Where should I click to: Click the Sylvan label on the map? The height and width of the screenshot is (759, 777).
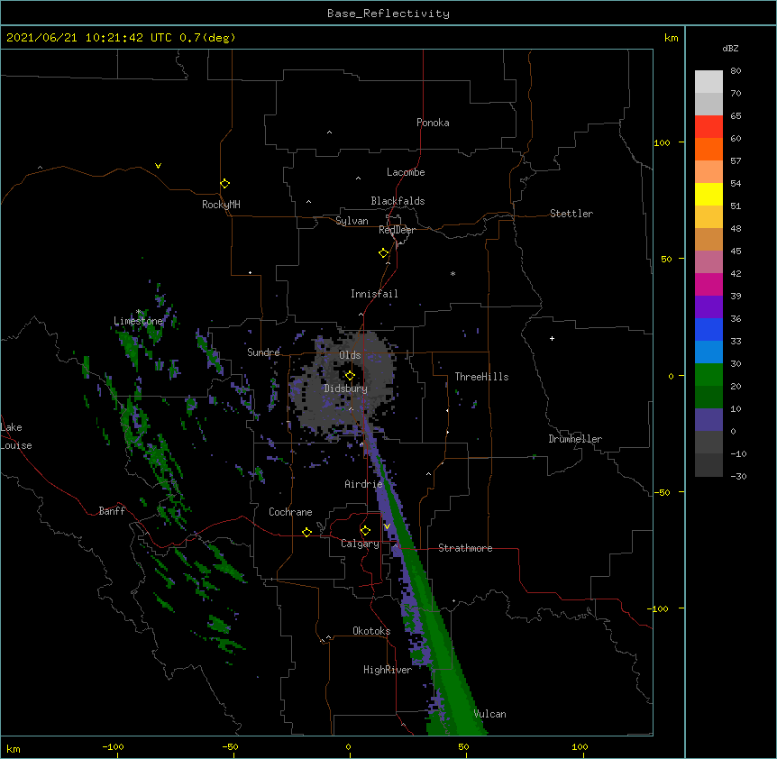click(x=352, y=221)
